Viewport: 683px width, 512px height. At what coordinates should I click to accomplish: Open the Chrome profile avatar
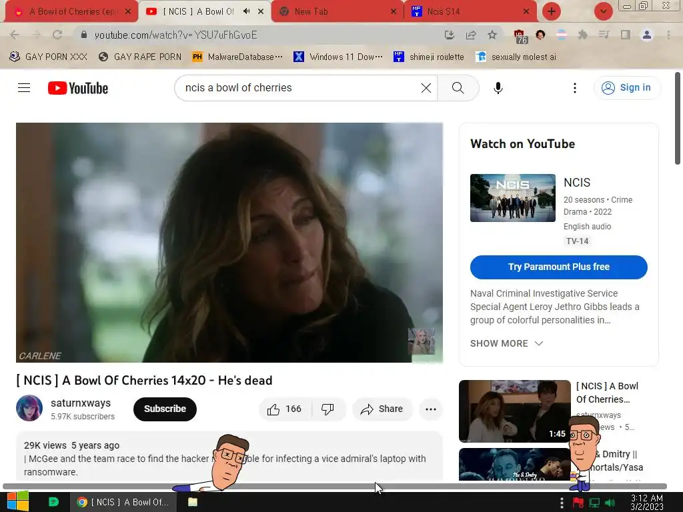click(647, 35)
